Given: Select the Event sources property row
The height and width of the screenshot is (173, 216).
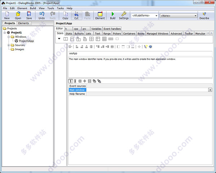Looking at the screenshot, I should click(x=140, y=86).
